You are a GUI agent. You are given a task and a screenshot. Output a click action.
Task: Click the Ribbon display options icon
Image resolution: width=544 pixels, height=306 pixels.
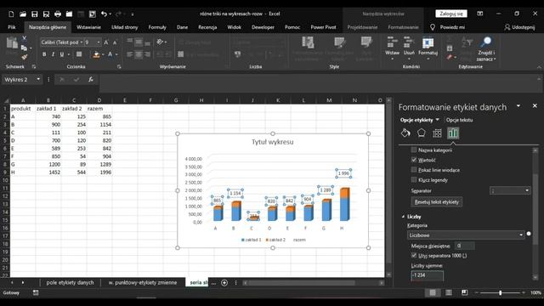click(x=479, y=14)
